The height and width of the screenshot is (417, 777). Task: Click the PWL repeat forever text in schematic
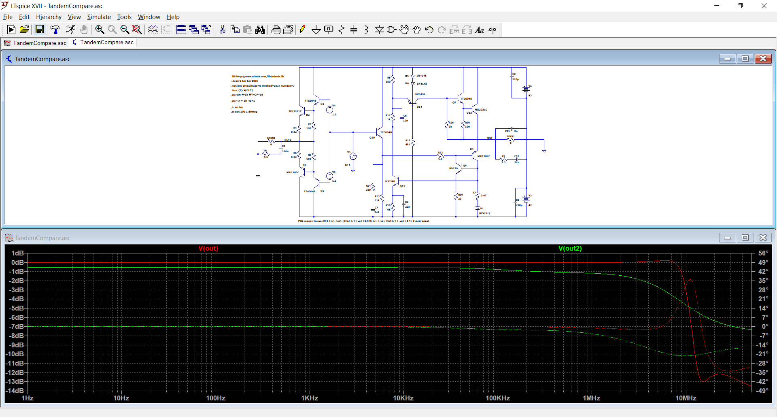coord(363,221)
